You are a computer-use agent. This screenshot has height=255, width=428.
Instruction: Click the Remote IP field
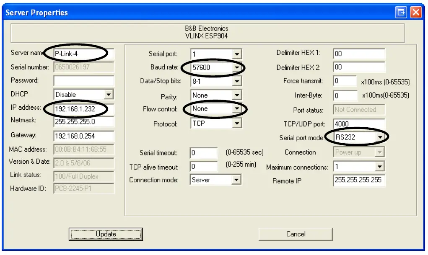click(358, 180)
